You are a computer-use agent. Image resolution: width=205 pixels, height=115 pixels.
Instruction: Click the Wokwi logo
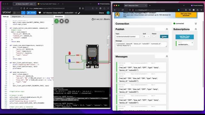[7, 12]
